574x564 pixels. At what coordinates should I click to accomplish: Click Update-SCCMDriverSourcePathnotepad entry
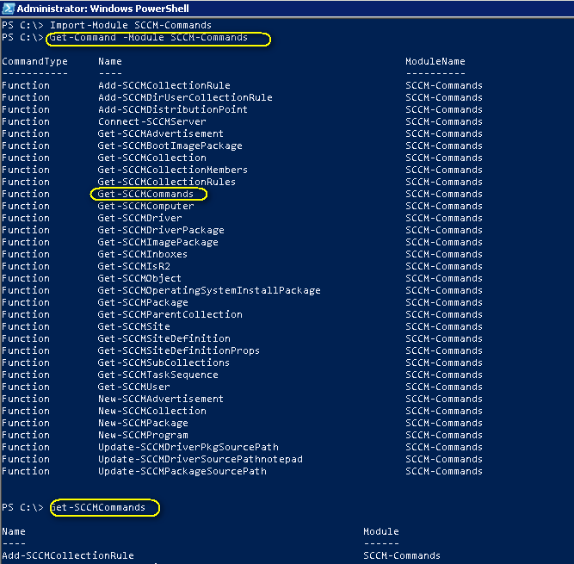201,460
